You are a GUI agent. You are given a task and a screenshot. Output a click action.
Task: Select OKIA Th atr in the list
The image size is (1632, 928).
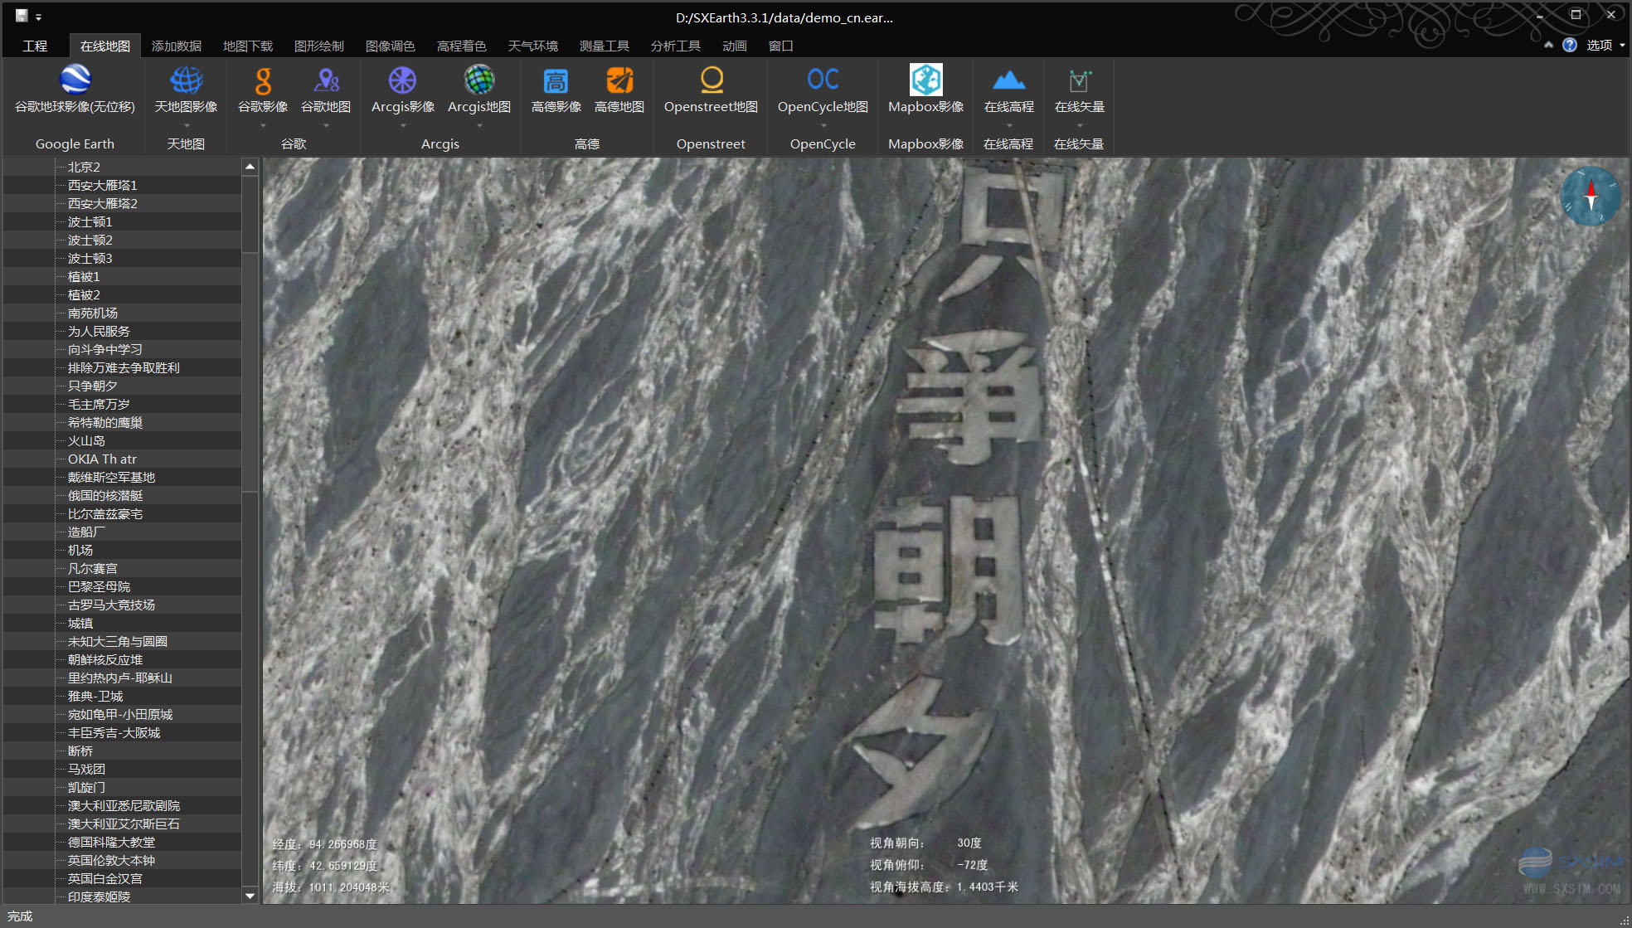pyautogui.click(x=102, y=459)
